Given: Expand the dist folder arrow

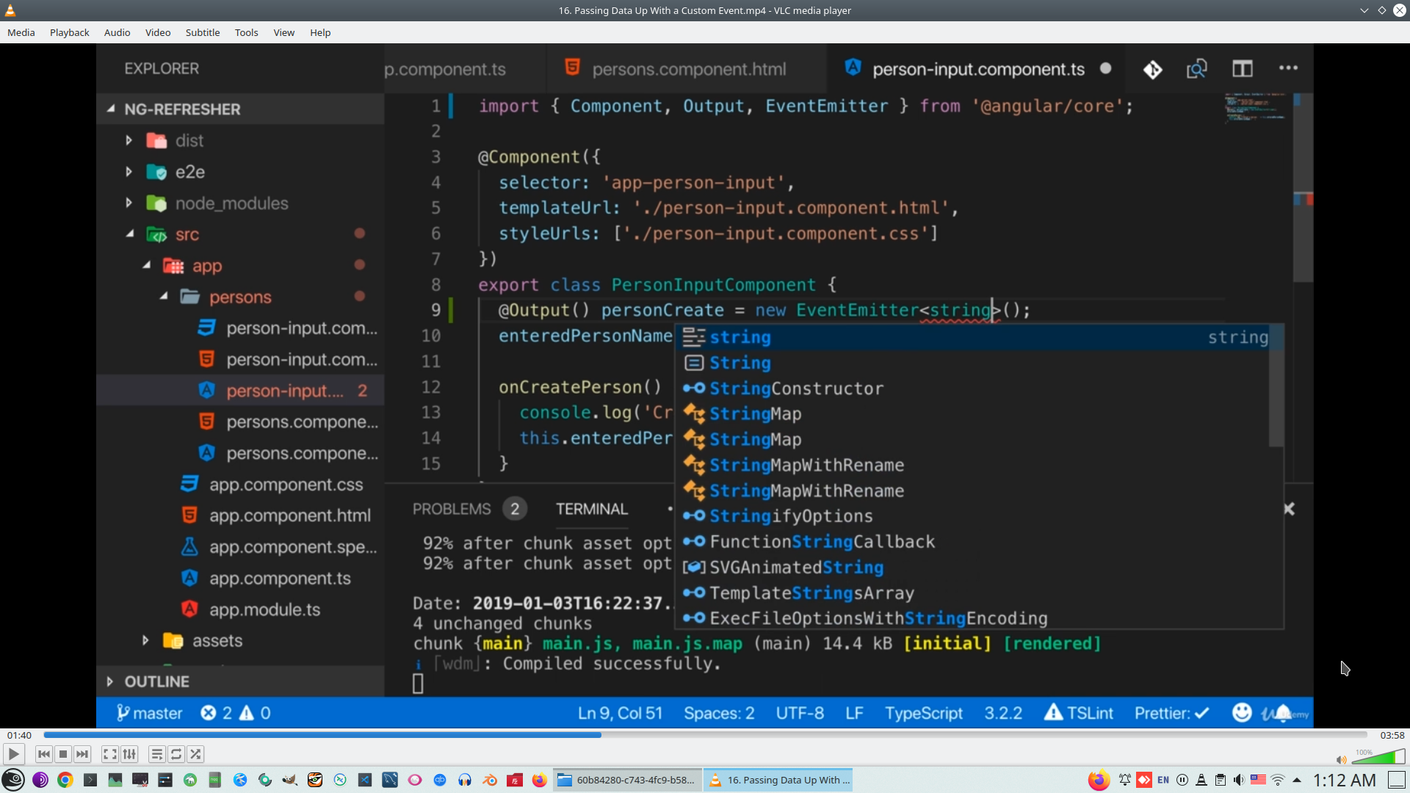Looking at the screenshot, I should click(129, 140).
